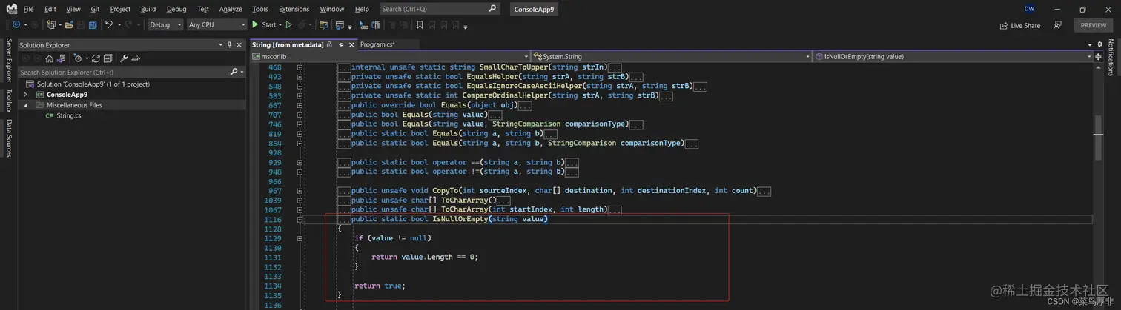Click the Send Feedback icon

pos(1058,24)
